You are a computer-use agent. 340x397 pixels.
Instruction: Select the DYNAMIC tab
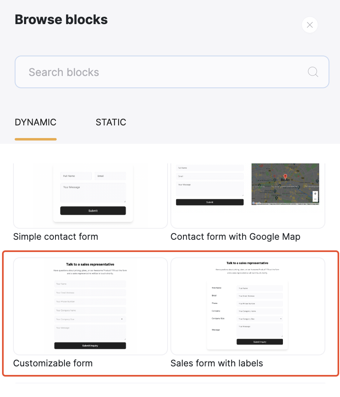(35, 122)
